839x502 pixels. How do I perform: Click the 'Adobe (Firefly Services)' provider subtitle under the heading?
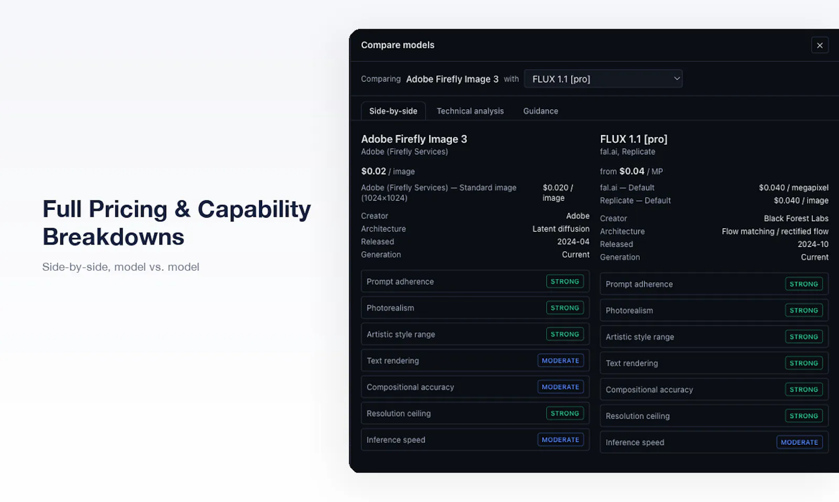coord(404,152)
